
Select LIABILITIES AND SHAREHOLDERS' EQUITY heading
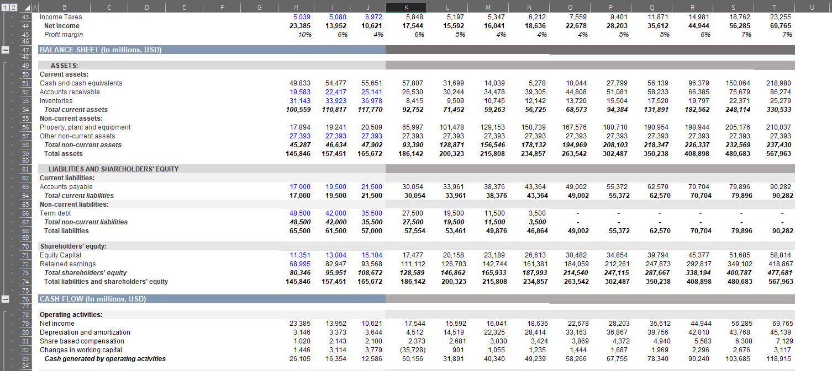pos(113,169)
